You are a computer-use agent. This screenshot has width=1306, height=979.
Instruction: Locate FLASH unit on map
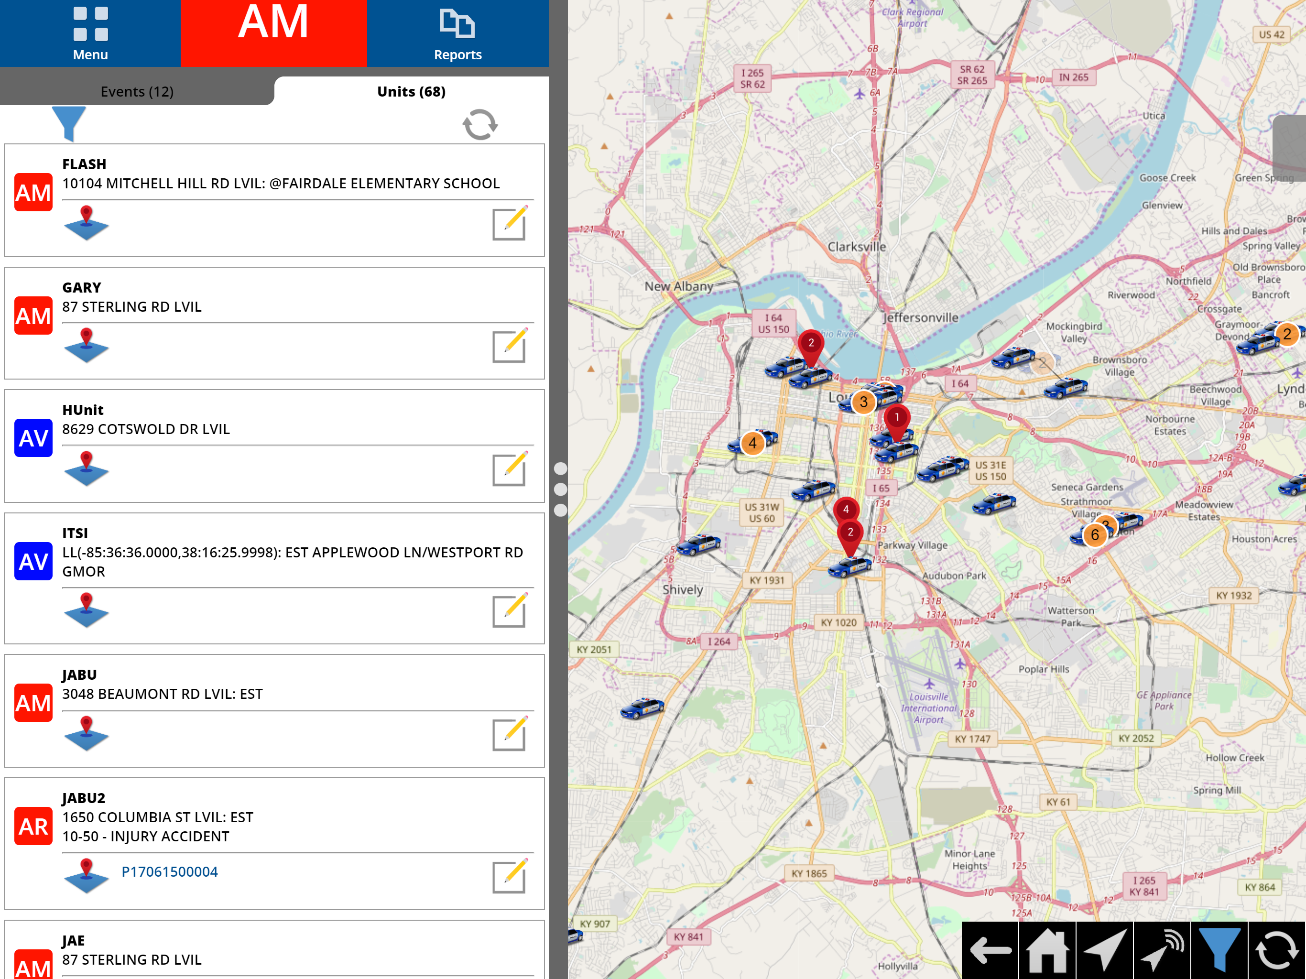pos(86,223)
